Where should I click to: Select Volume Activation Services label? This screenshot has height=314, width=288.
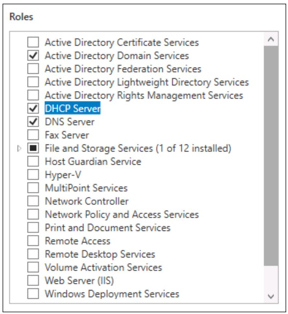click(x=103, y=267)
